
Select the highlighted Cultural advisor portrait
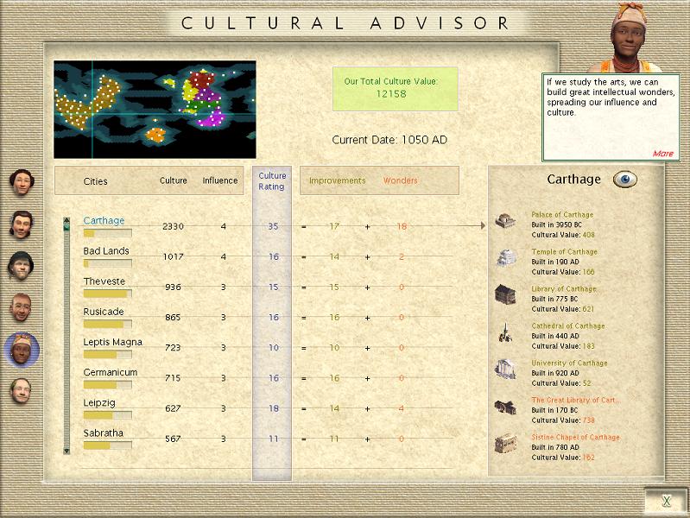point(21,348)
